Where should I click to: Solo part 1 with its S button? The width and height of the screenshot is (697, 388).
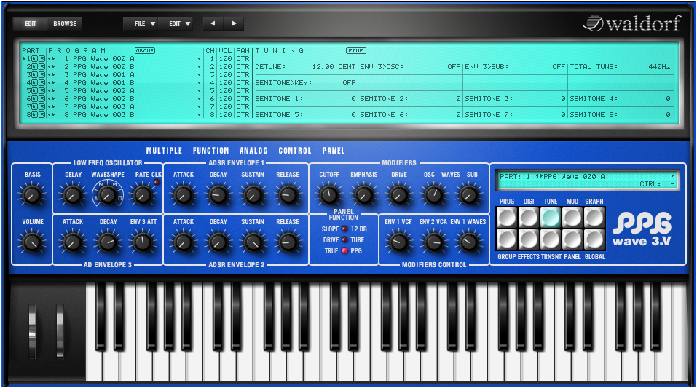click(x=42, y=59)
